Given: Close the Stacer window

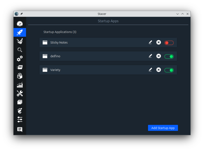Looking at the screenshot, I should 187,14.
